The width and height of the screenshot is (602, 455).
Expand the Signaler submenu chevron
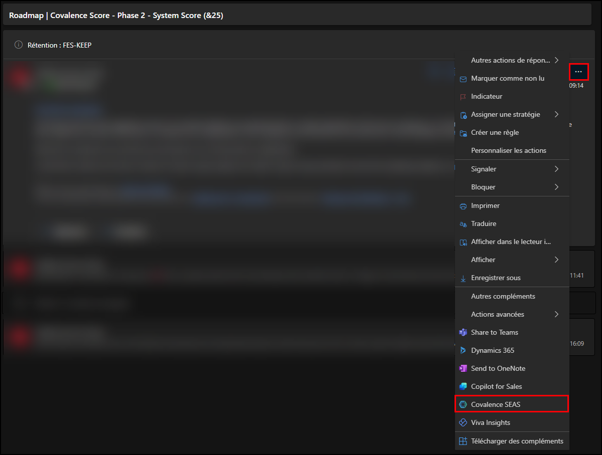(x=556, y=169)
